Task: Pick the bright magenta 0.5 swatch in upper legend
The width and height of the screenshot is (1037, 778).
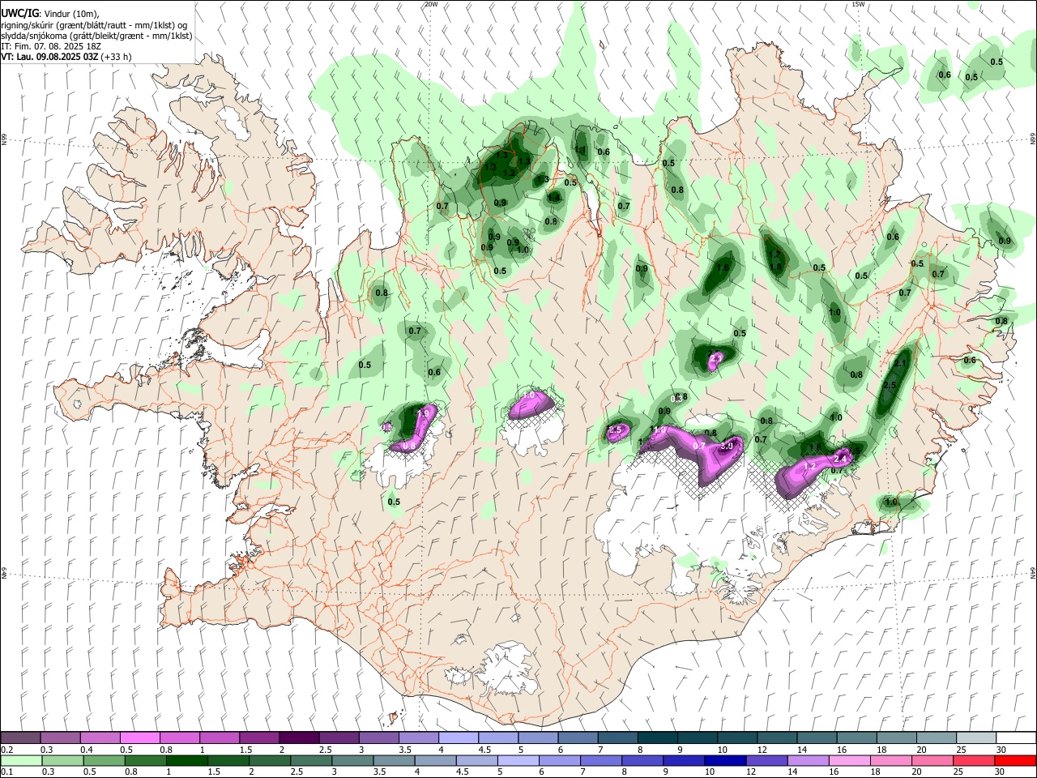Action: 140,737
